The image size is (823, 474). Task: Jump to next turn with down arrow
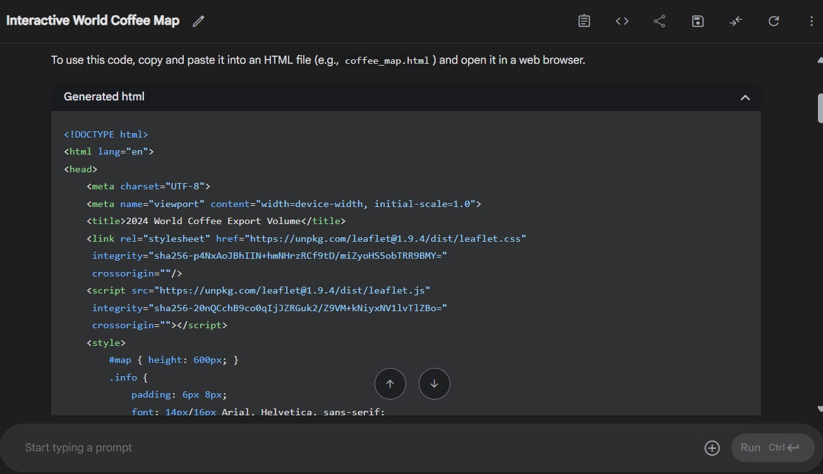434,384
